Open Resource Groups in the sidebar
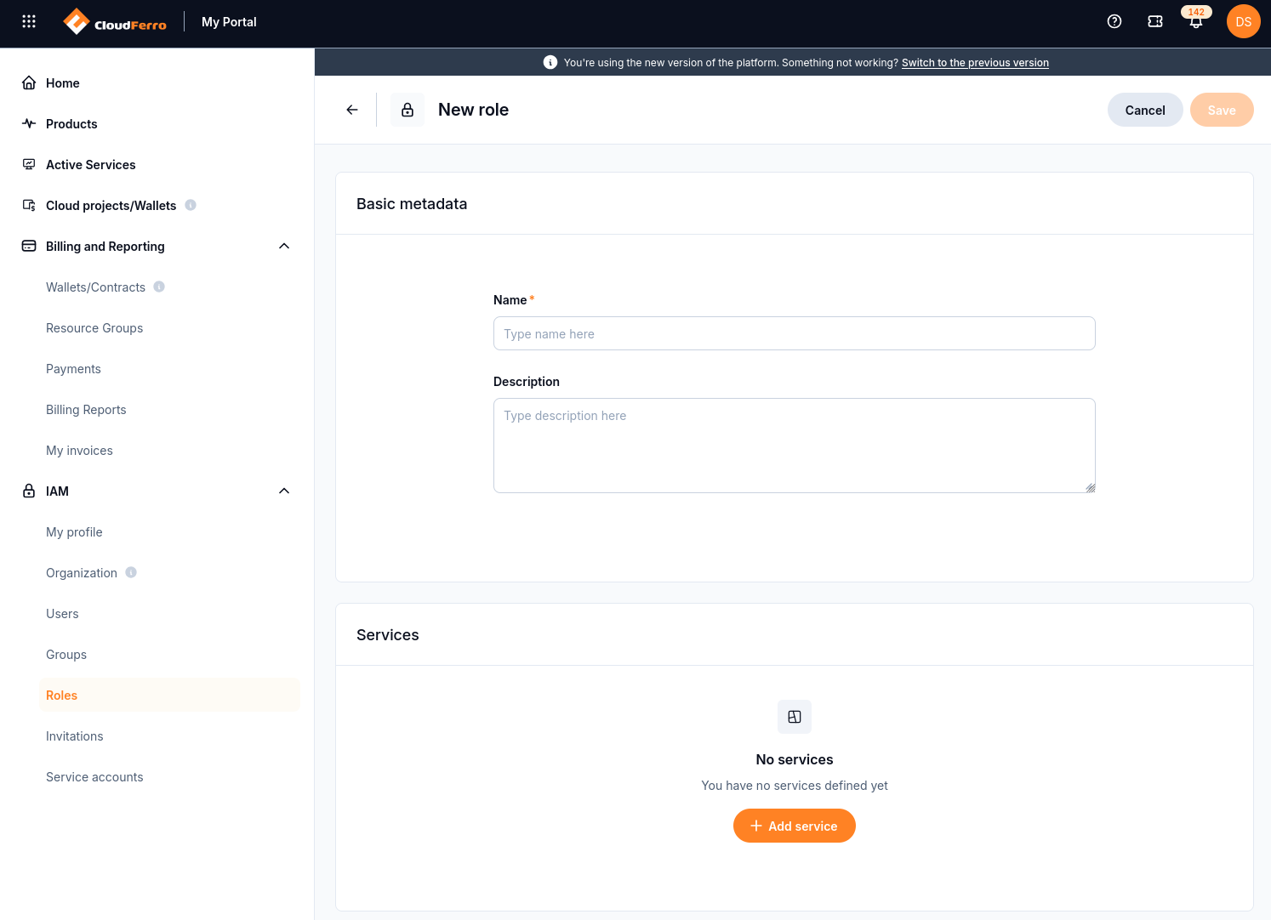This screenshot has width=1271, height=920. coord(94,328)
